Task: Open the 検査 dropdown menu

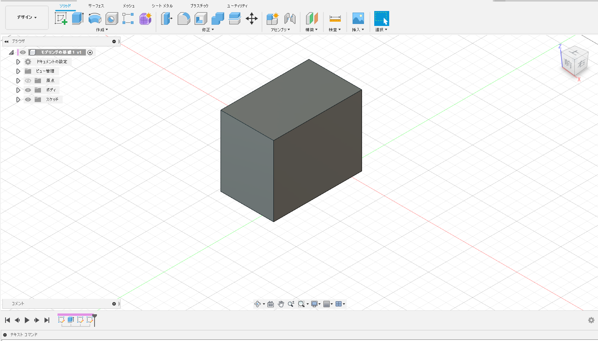Action: coord(335,29)
